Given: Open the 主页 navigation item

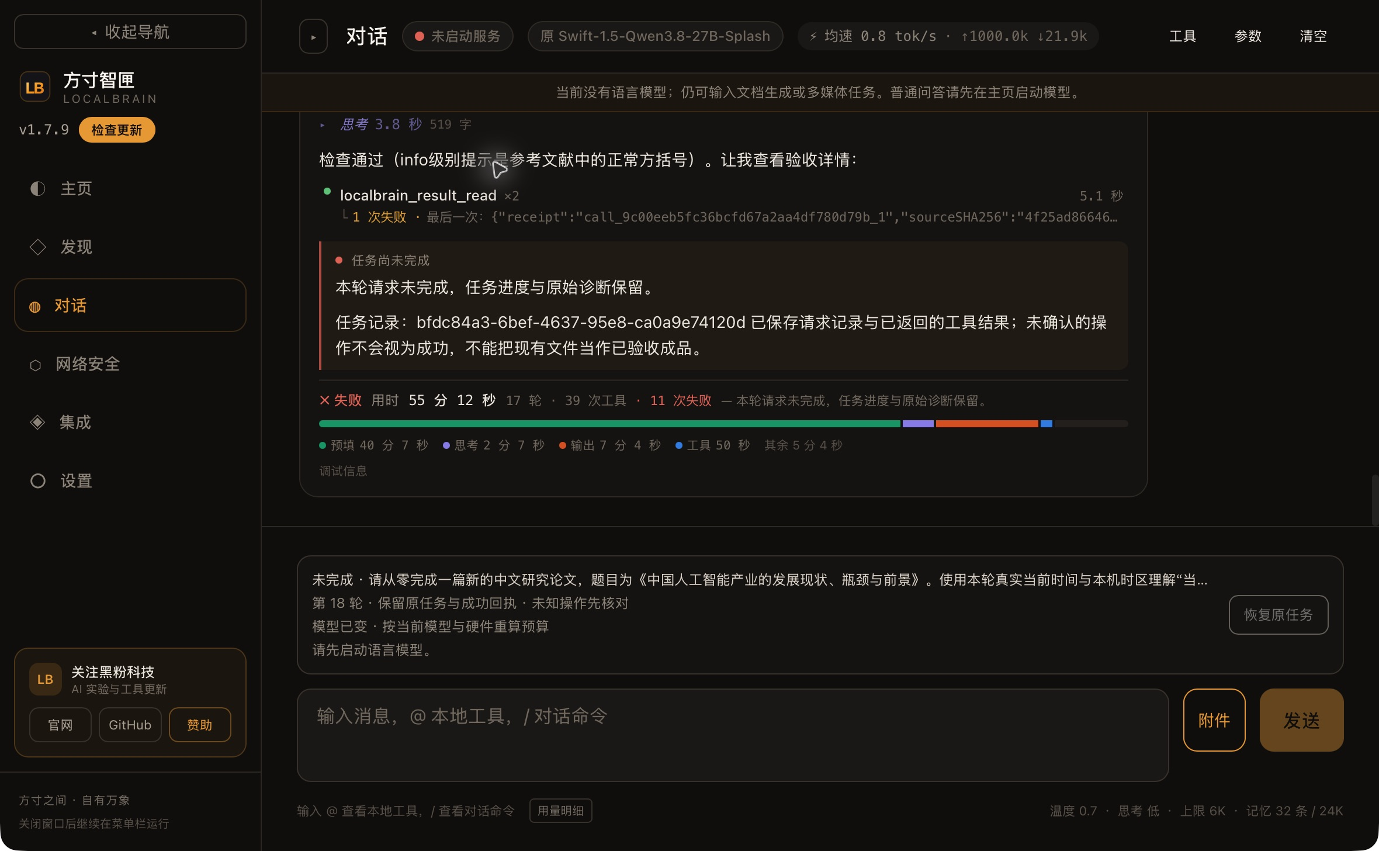Looking at the screenshot, I should [130, 188].
